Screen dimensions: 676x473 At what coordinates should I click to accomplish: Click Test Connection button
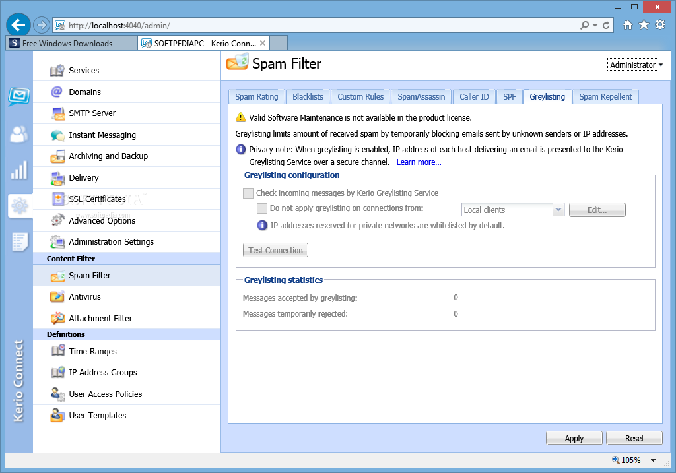click(x=275, y=250)
